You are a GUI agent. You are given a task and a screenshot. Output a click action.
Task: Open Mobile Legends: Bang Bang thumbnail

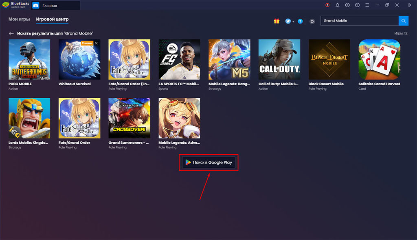pos(229,59)
